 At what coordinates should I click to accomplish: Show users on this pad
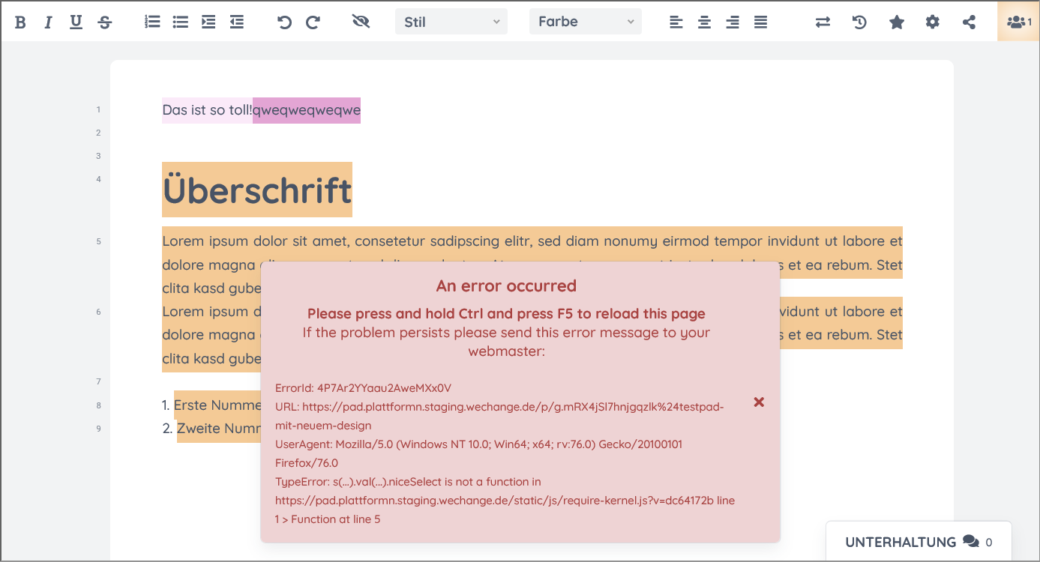[x=1018, y=22]
